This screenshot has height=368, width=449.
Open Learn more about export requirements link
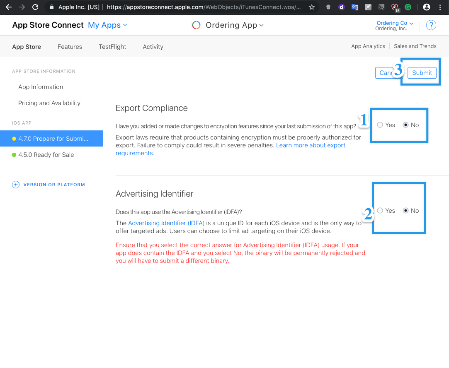(311, 145)
